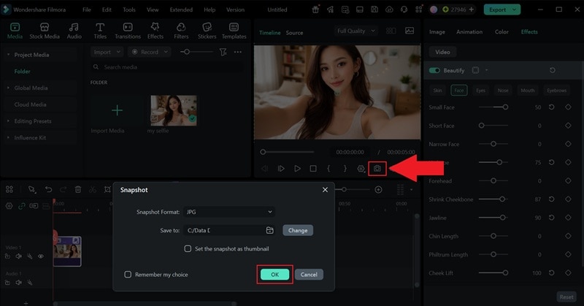Open the Effects tab in the media toolbar
584x306 pixels.
click(155, 31)
